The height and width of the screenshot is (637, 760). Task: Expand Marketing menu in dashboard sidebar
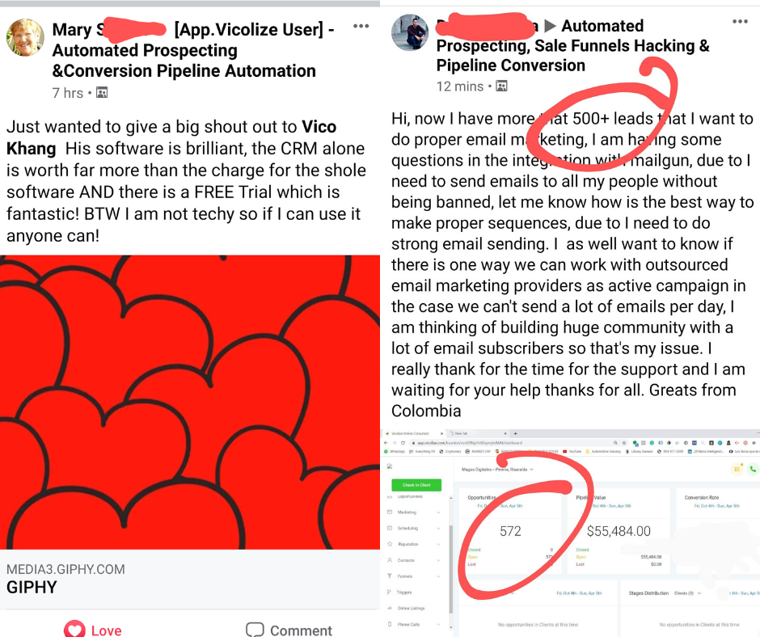[415, 513]
